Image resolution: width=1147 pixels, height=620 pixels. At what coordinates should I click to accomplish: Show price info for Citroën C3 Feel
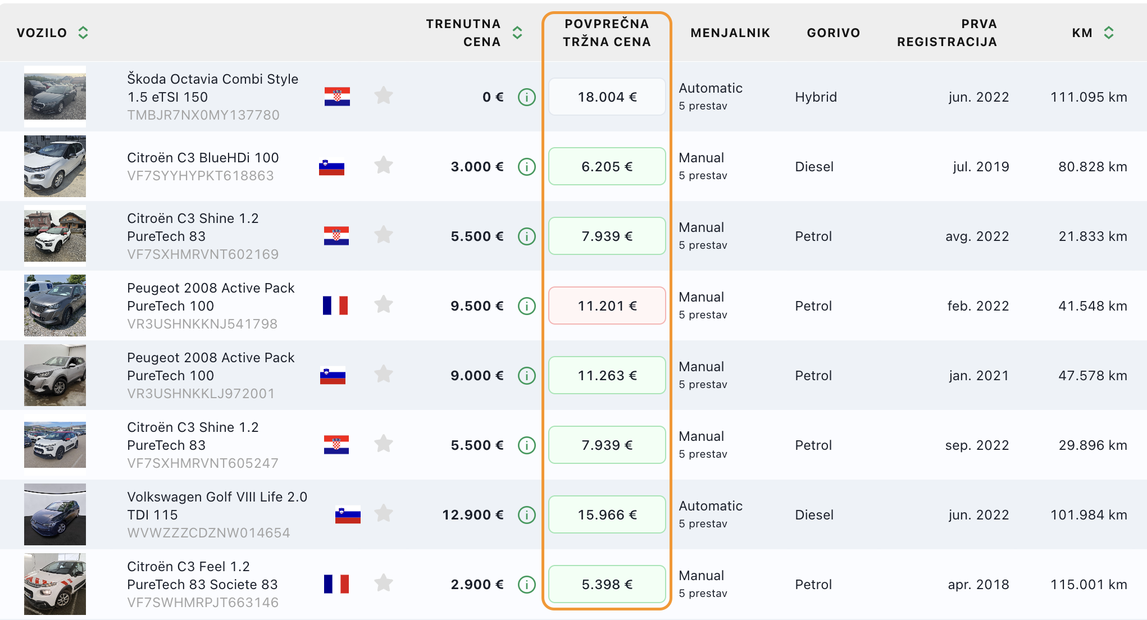pyautogui.click(x=526, y=585)
